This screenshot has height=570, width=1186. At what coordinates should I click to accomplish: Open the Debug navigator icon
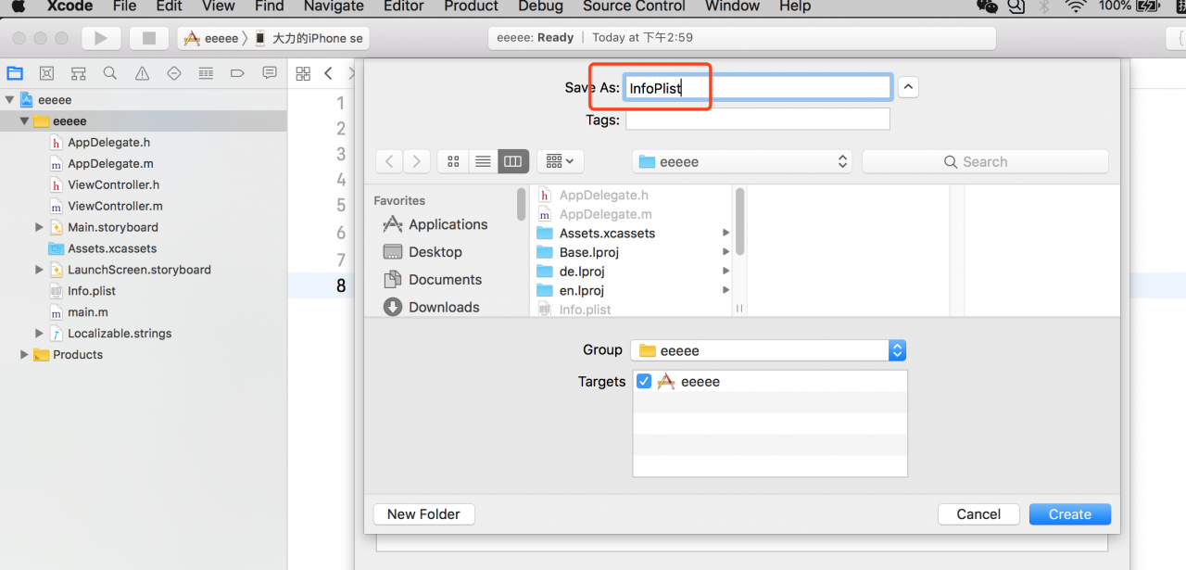206,73
